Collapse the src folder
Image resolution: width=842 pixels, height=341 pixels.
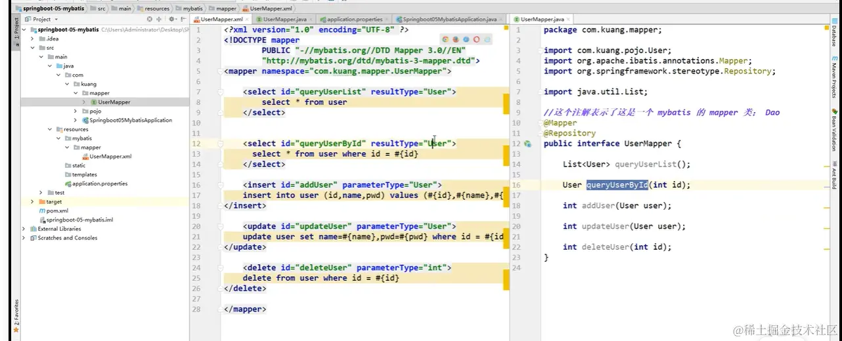coord(32,48)
